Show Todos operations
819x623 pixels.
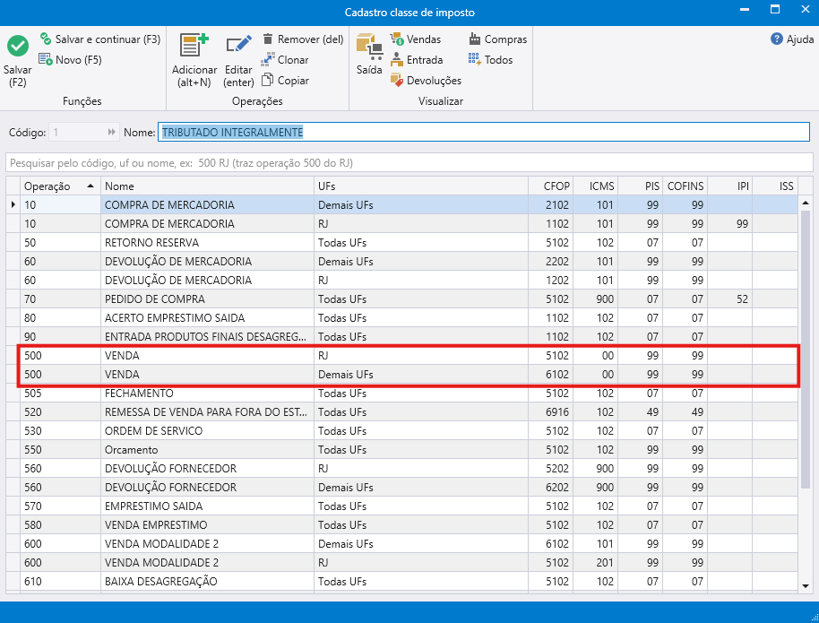pyautogui.click(x=490, y=59)
